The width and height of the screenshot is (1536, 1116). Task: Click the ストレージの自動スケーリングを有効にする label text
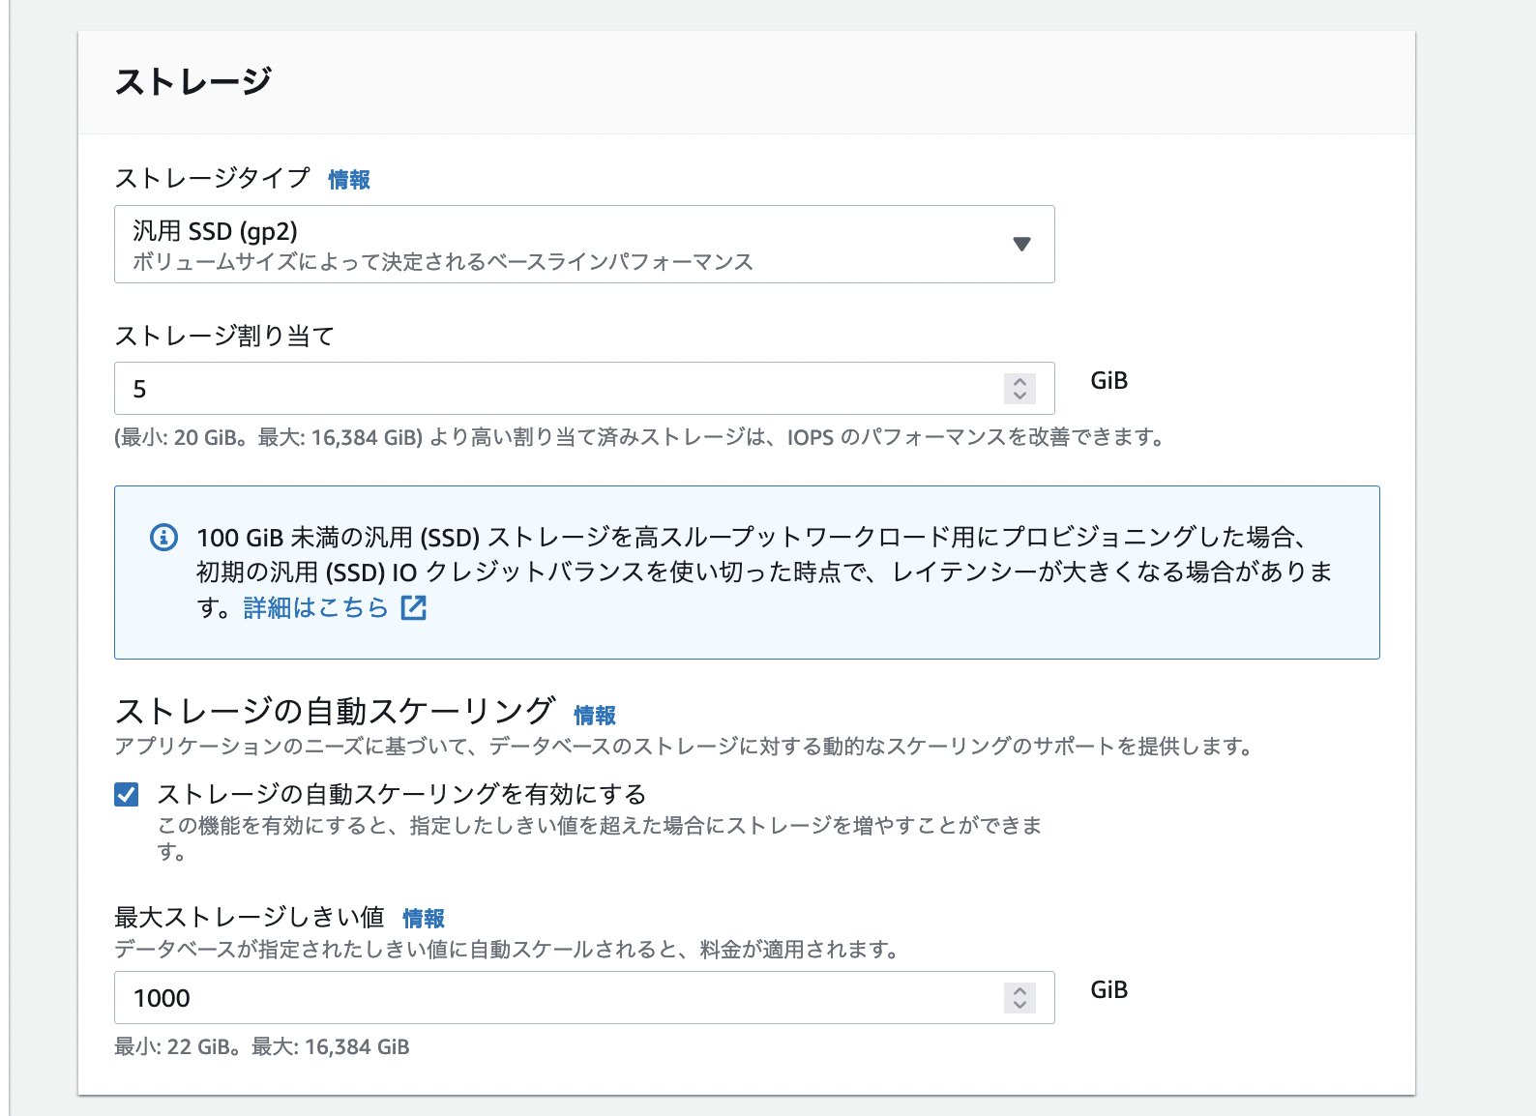[401, 794]
